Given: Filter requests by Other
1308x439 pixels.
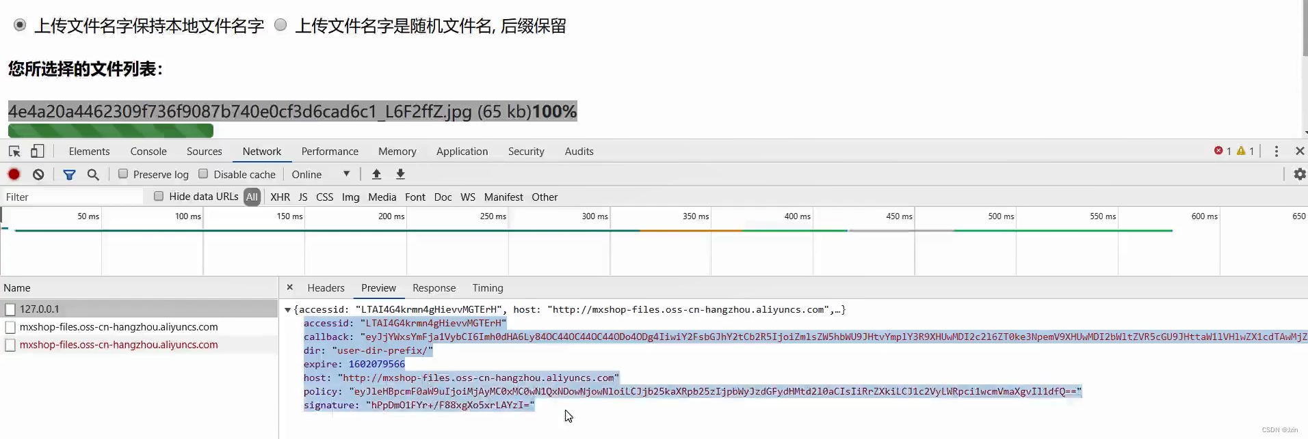Looking at the screenshot, I should [545, 197].
